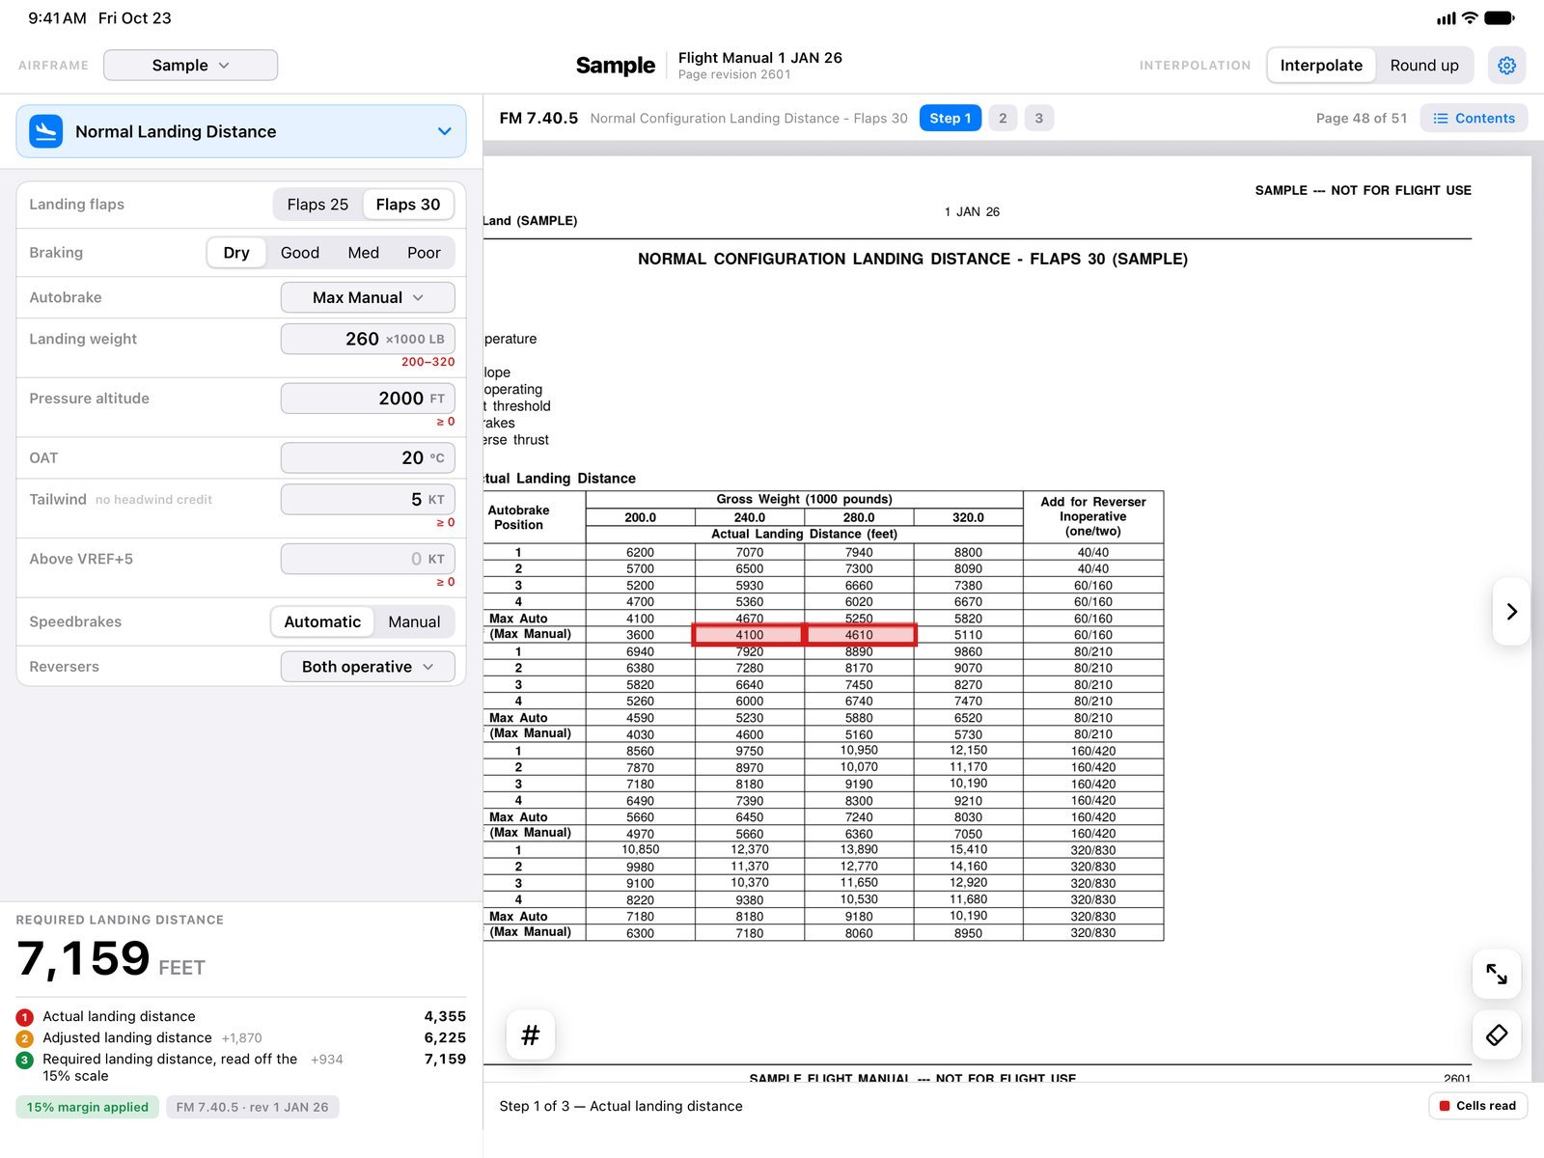Viewport: 1544px width, 1158px height.
Task: Edit the landing weight field
Action: (368, 339)
